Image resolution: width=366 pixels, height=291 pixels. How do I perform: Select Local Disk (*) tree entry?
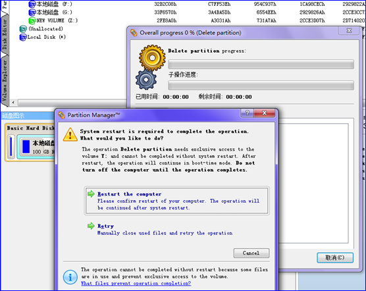coord(47,37)
